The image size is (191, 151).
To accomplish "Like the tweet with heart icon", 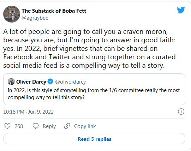I will (x=7, y=126).
